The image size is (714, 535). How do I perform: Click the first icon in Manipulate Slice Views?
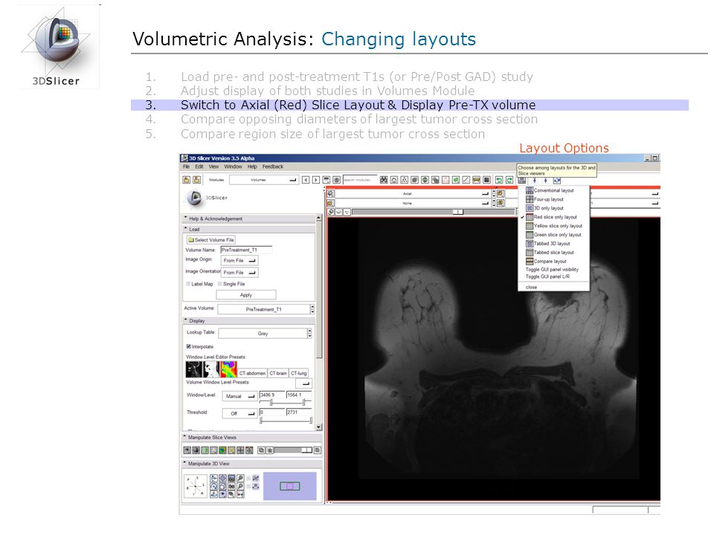tap(187, 450)
